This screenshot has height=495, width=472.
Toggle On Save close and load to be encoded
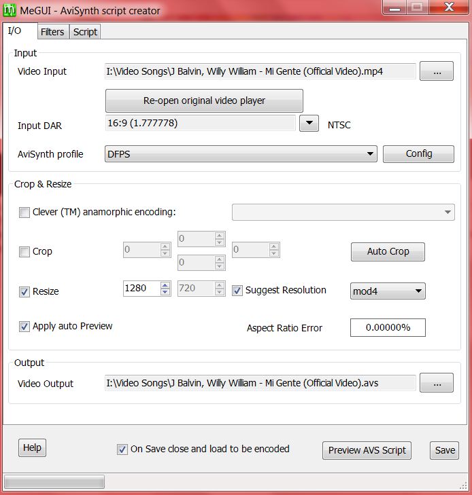click(122, 450)
